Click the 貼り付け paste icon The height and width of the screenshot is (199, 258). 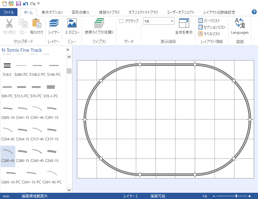coord(37,23)
